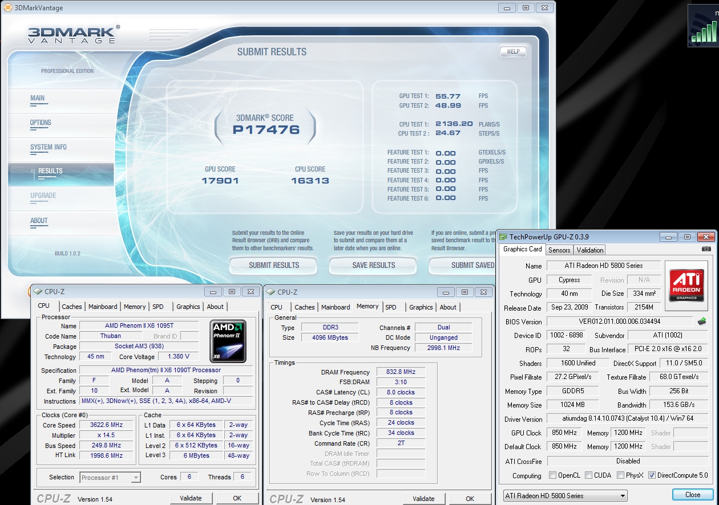Open the About tab in left CPU-Z

pyautogui.click(x=215, y=307)
